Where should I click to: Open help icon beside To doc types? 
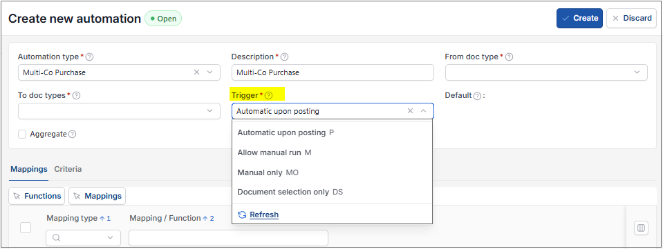[76, 95]
